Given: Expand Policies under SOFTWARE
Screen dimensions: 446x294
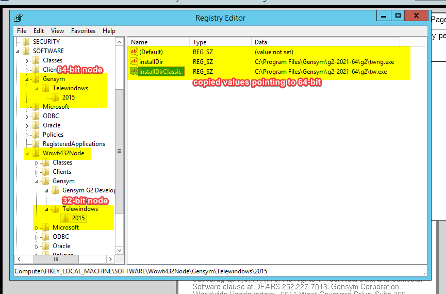Looking at the screenshot, I should [27, 135].
